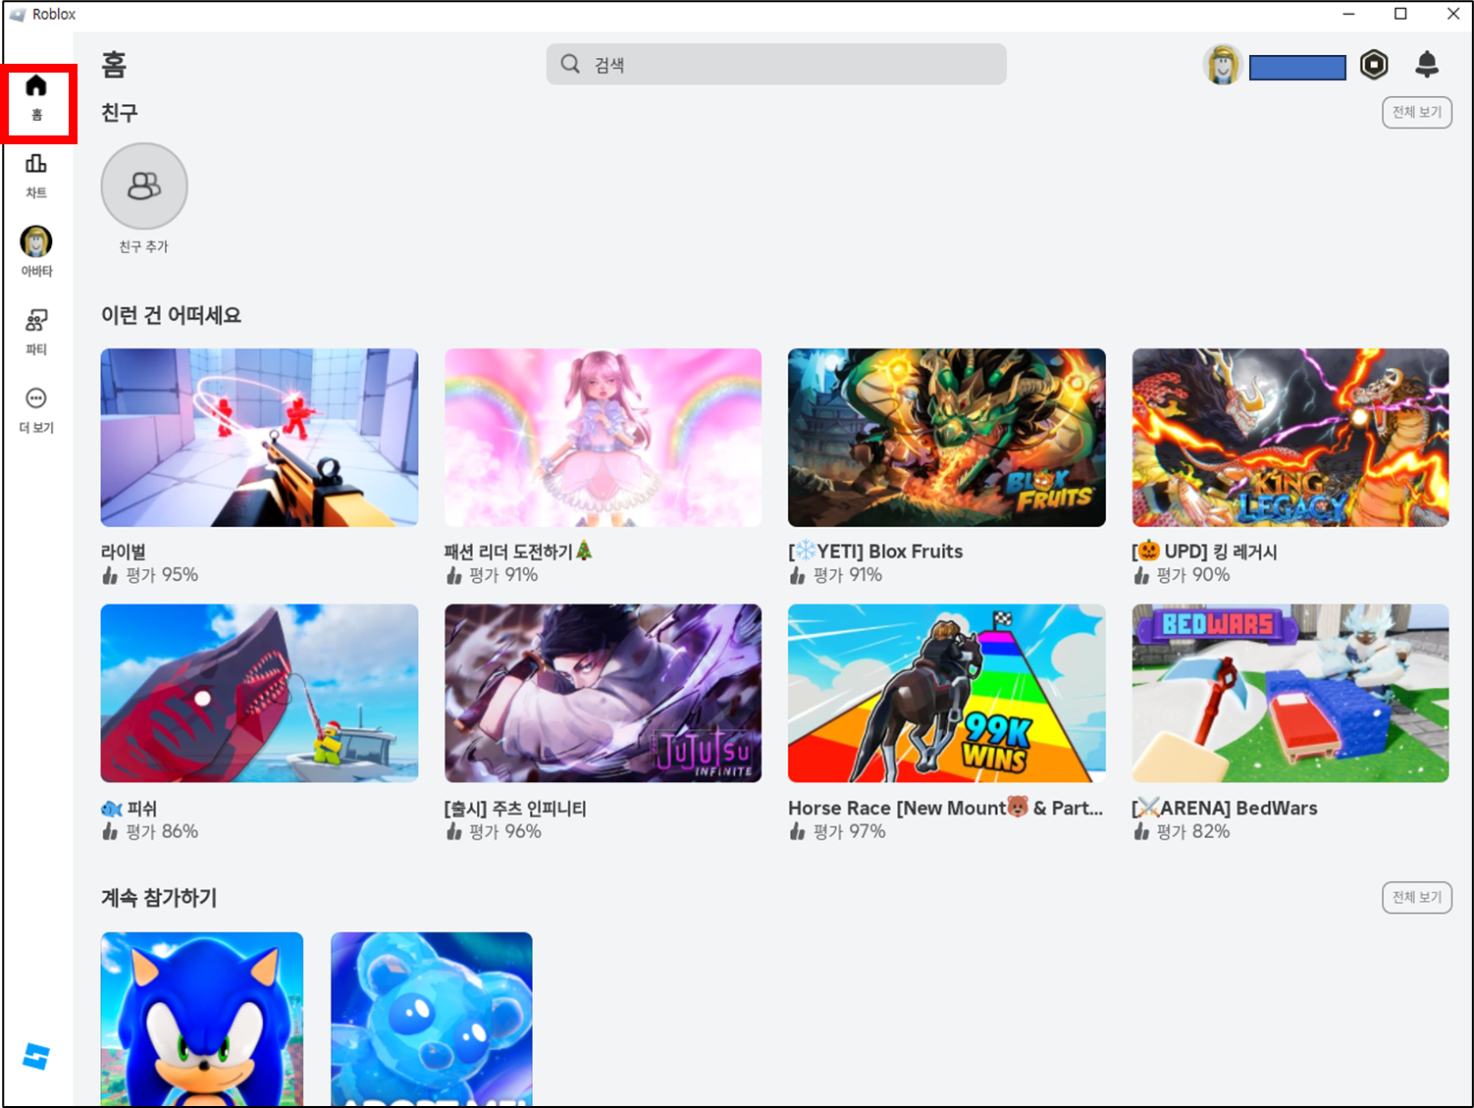Open the BedWars game thumbnail
This screenshot has width=1474, height=1108.
pos(1290,693)
